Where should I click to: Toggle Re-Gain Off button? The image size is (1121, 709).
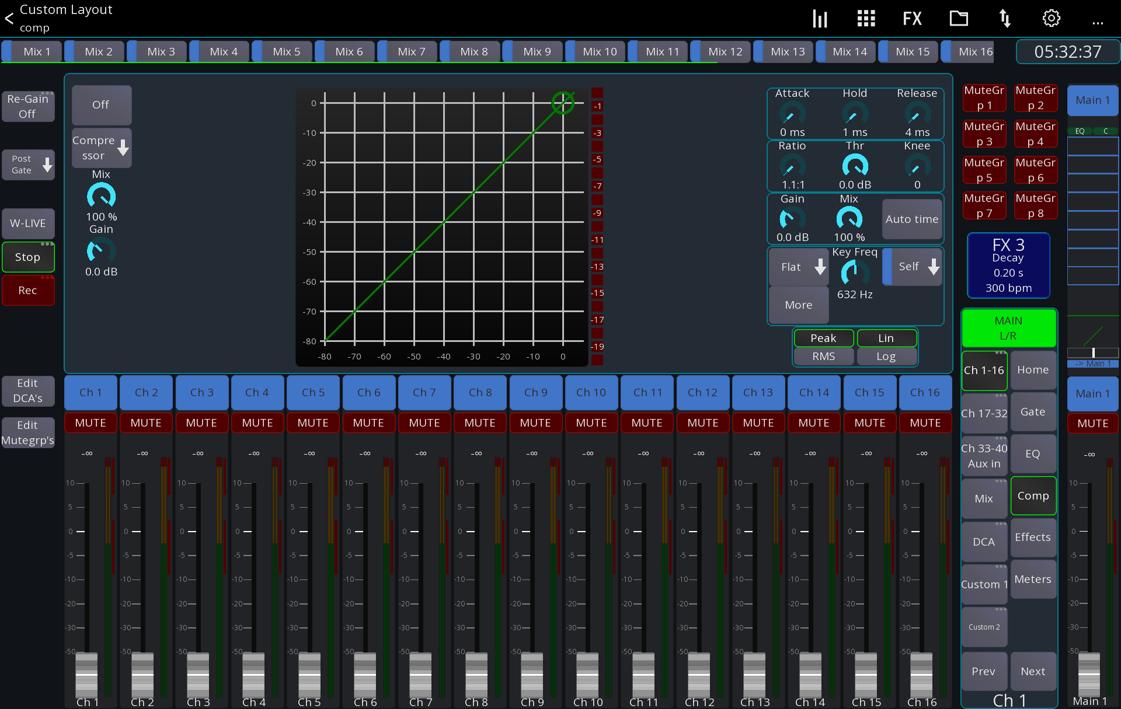[27, 106]
